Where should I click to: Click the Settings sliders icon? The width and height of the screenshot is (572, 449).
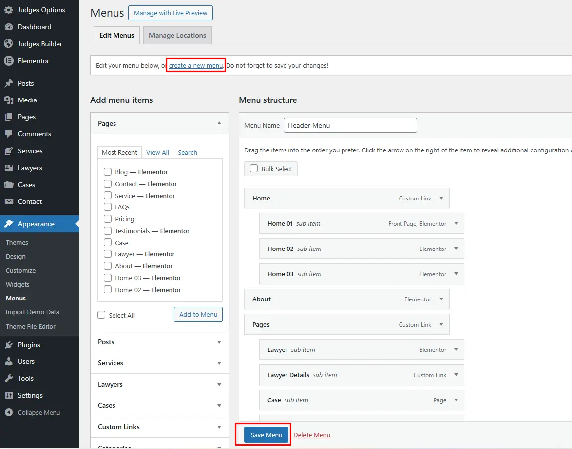[x=9, y=395]
